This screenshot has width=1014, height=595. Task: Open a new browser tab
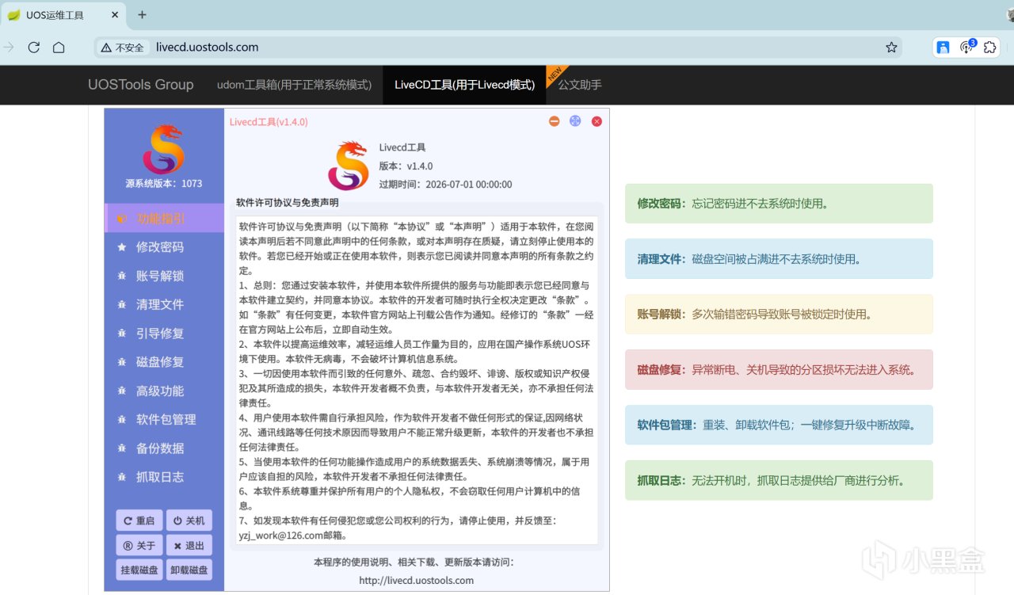(143, 15)
